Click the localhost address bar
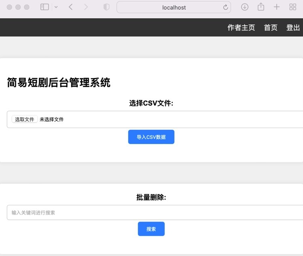Image resolution: width=303 pixels, height=256 pixels. (x=174, y=7)
